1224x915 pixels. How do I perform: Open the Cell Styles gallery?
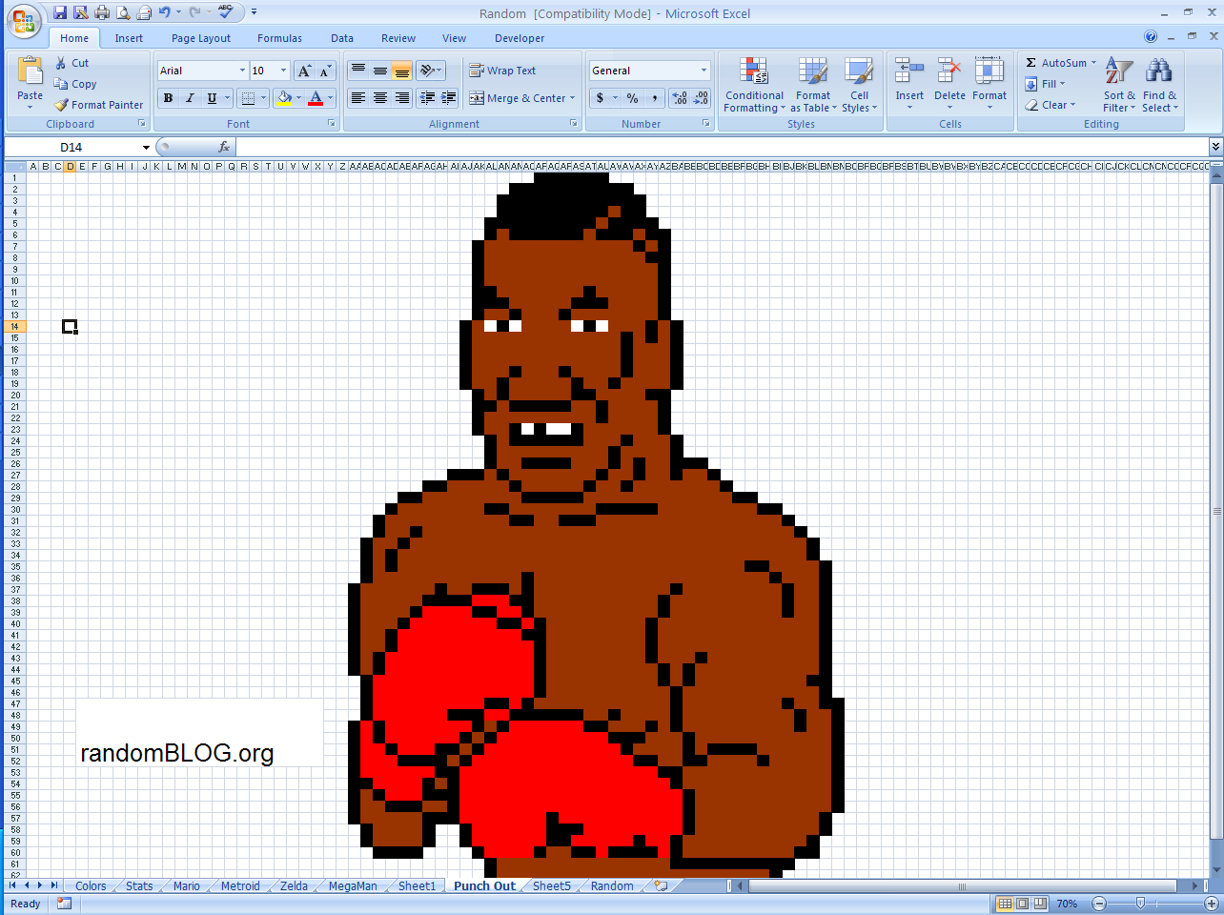click(x=859, y=85)
